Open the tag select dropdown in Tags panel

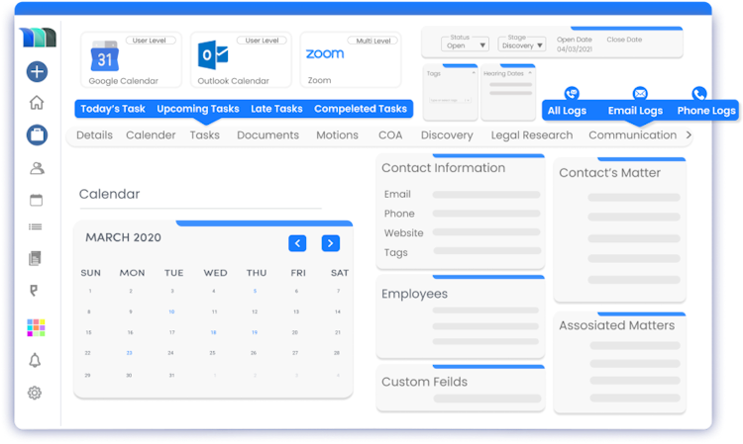click(x=450, y=100)
